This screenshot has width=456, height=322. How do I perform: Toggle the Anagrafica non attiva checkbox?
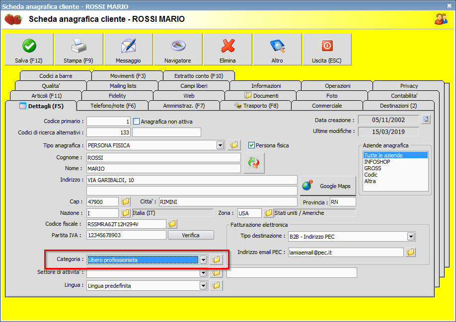coord(136,122)
